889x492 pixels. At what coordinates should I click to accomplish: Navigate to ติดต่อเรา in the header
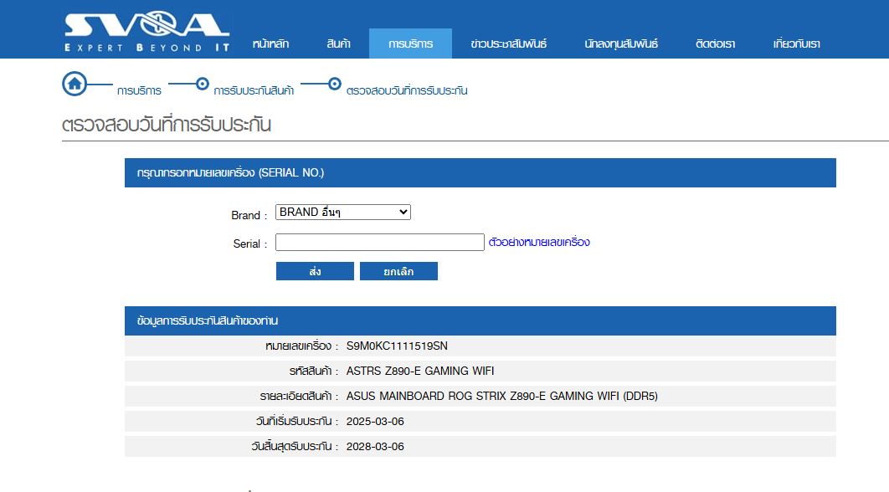click(715, 44)
